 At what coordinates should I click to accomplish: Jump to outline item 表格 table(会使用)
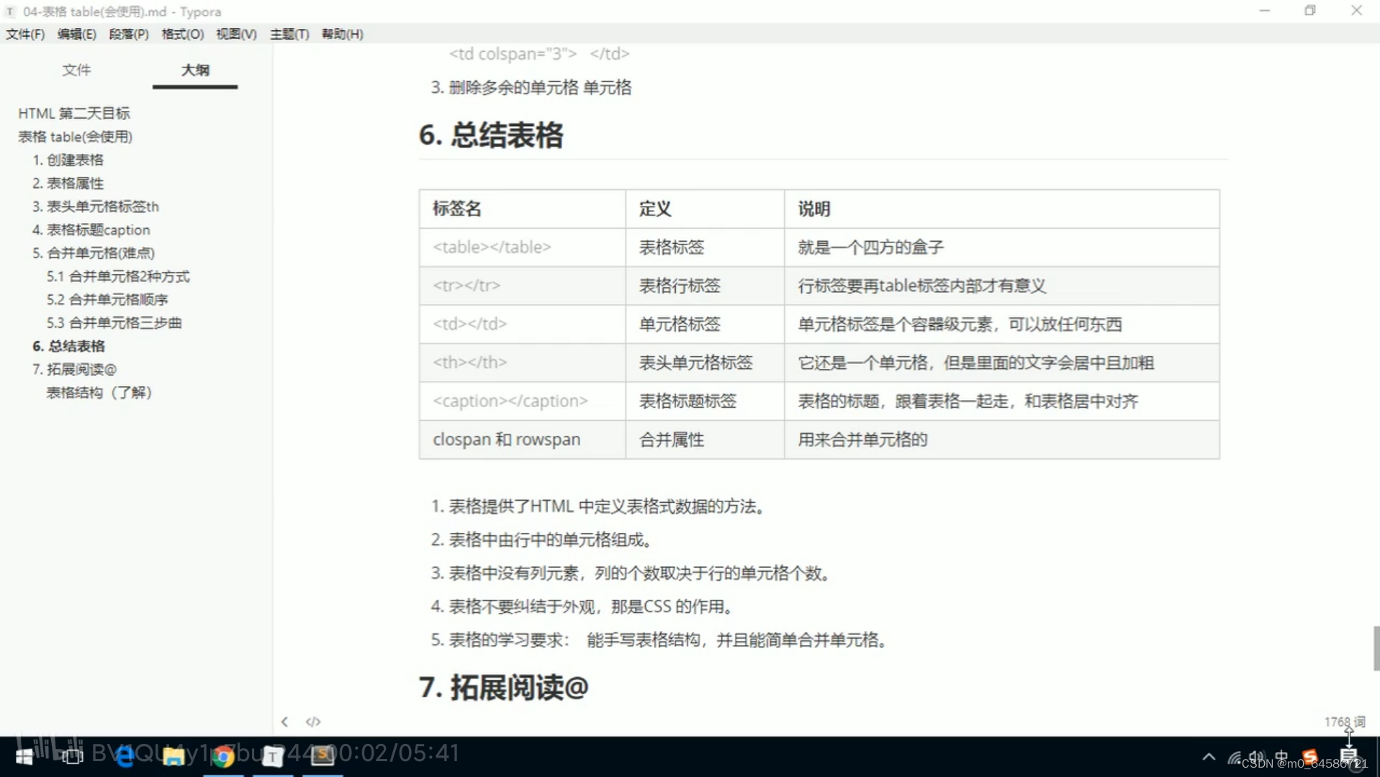coord(76,137)
